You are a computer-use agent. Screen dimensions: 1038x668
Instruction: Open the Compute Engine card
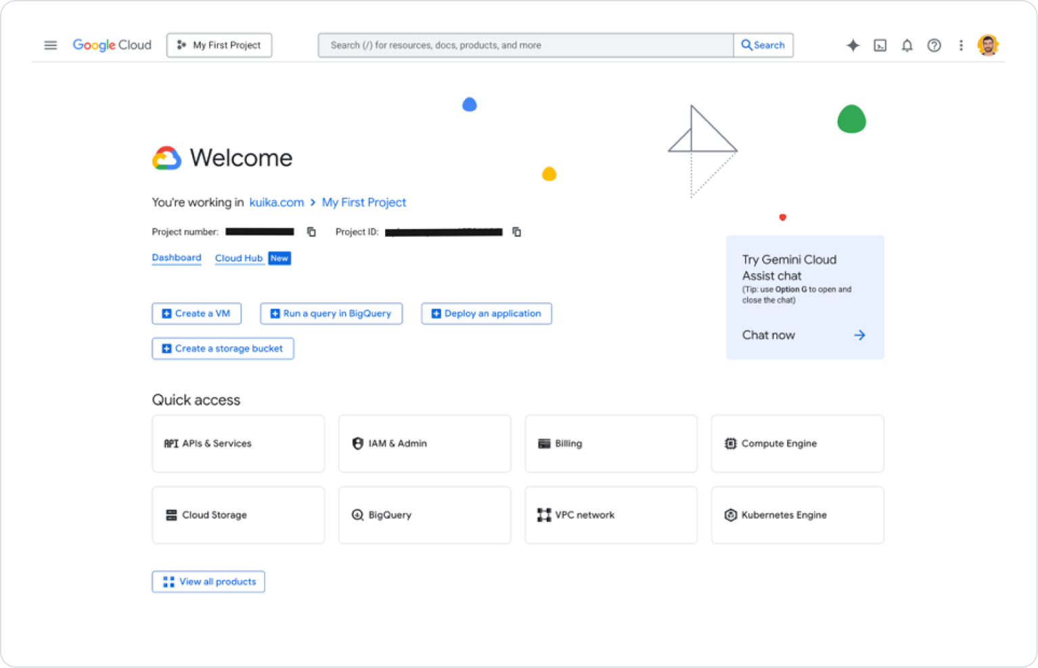coord(798,444)
